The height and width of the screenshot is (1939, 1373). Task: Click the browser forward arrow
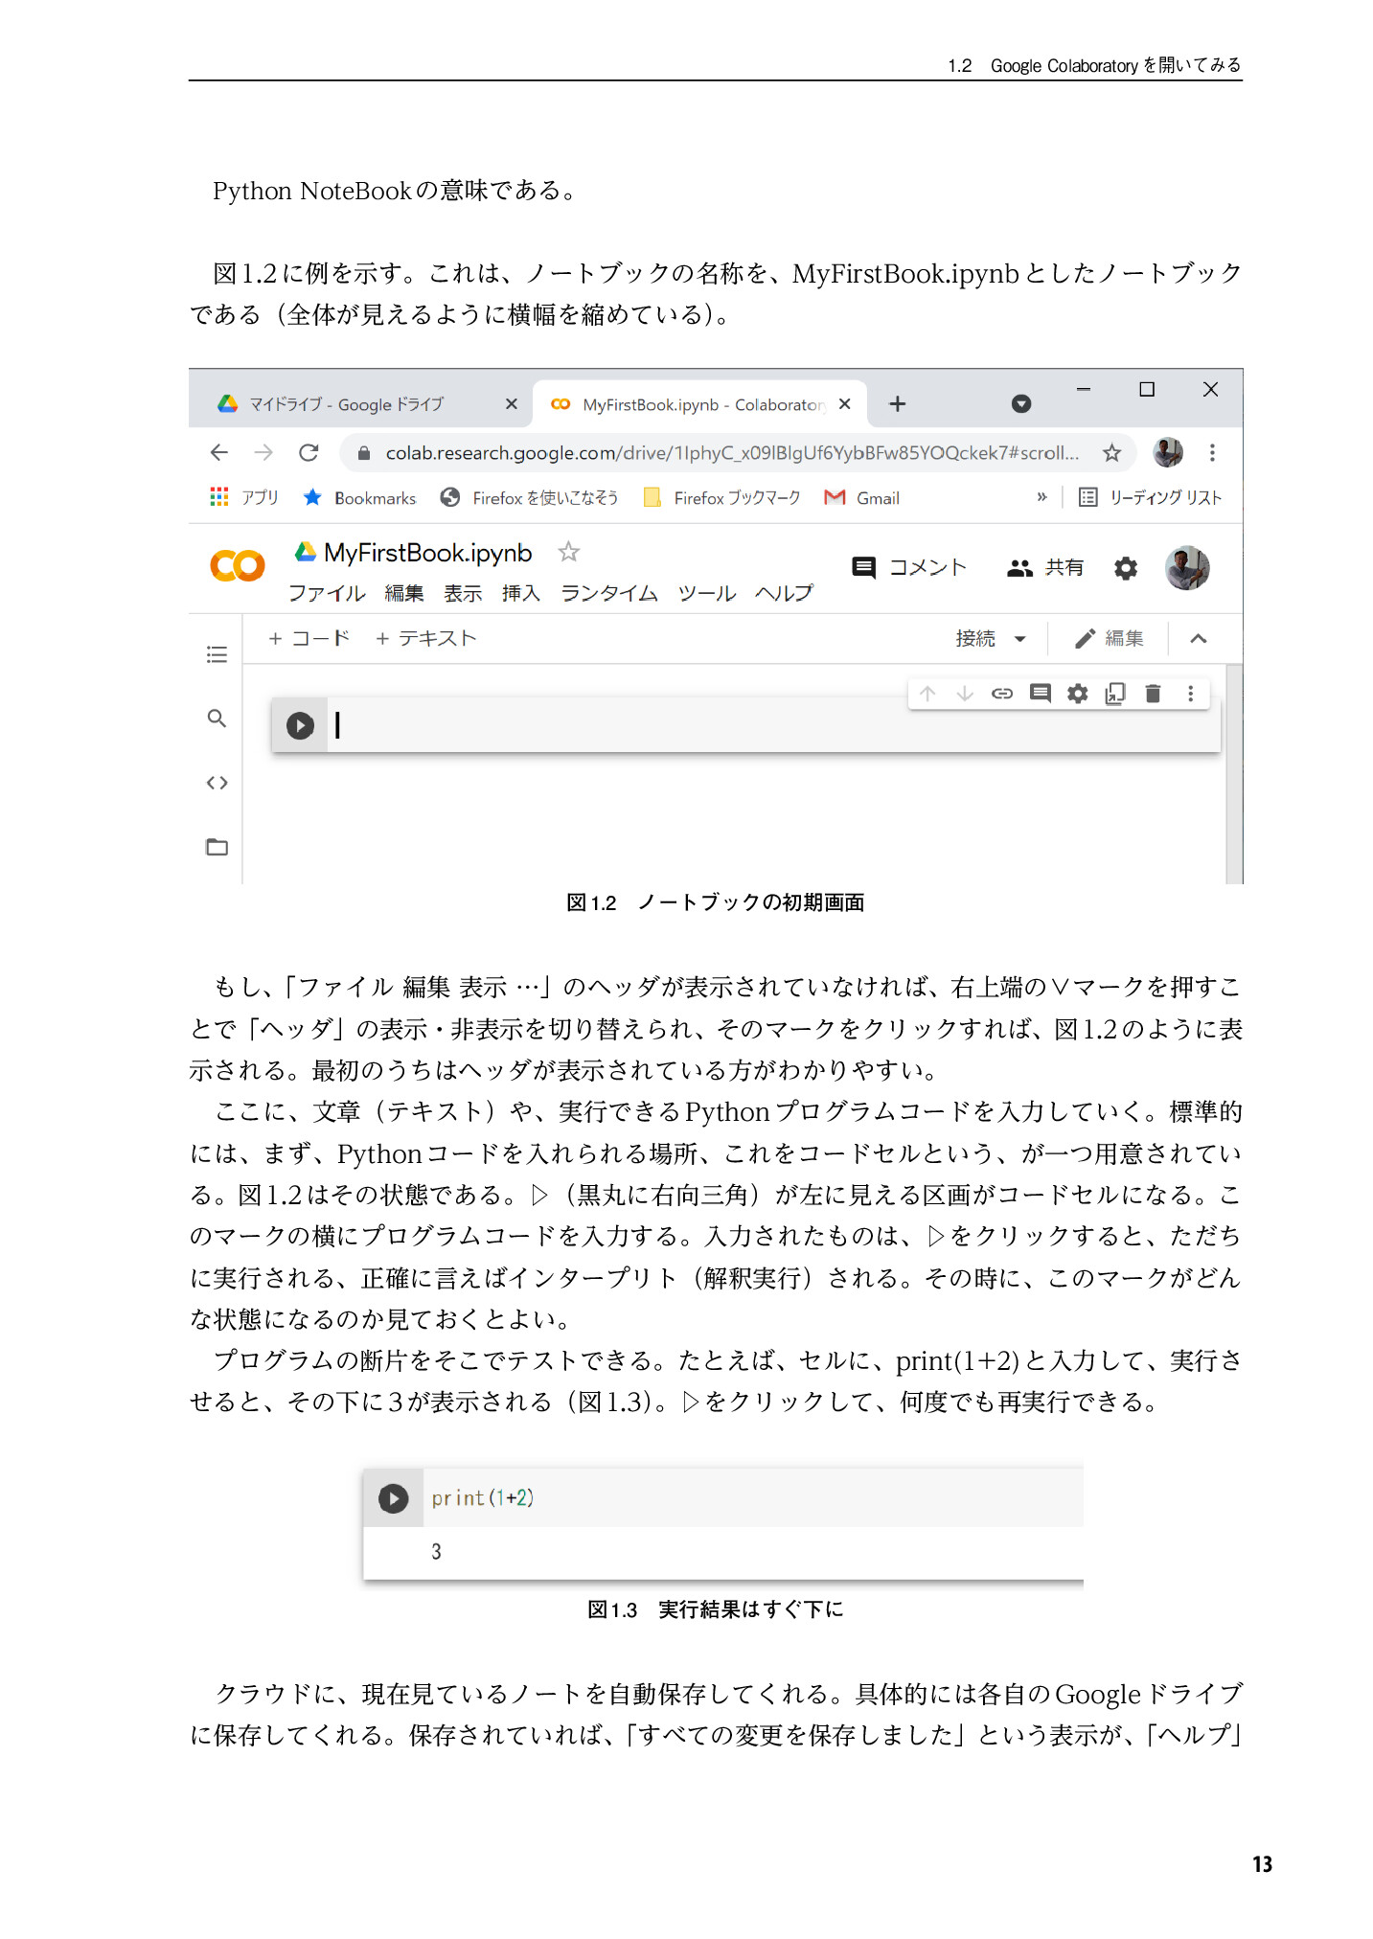click(x=263, y=452)
